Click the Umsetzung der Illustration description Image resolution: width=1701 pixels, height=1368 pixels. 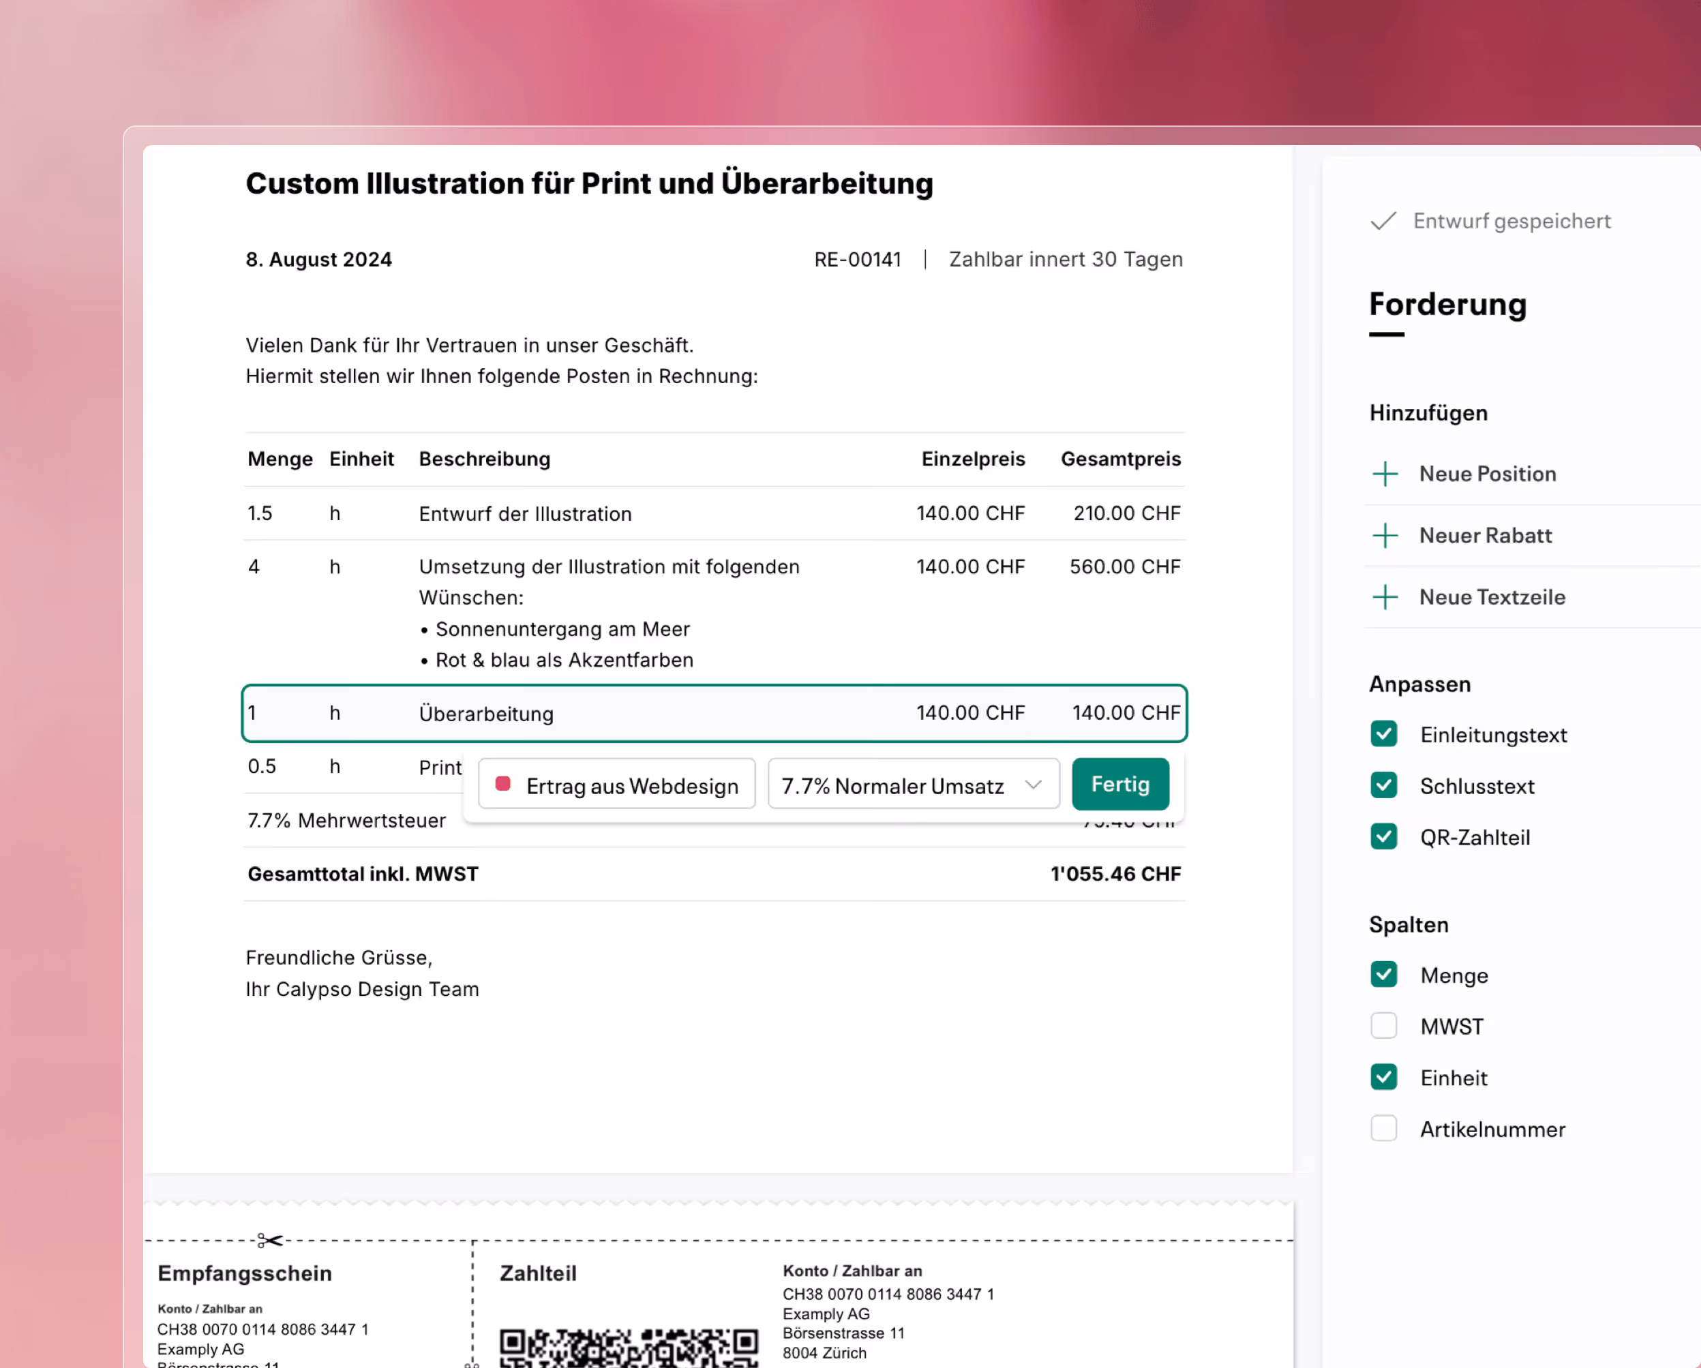pos(609,582)
